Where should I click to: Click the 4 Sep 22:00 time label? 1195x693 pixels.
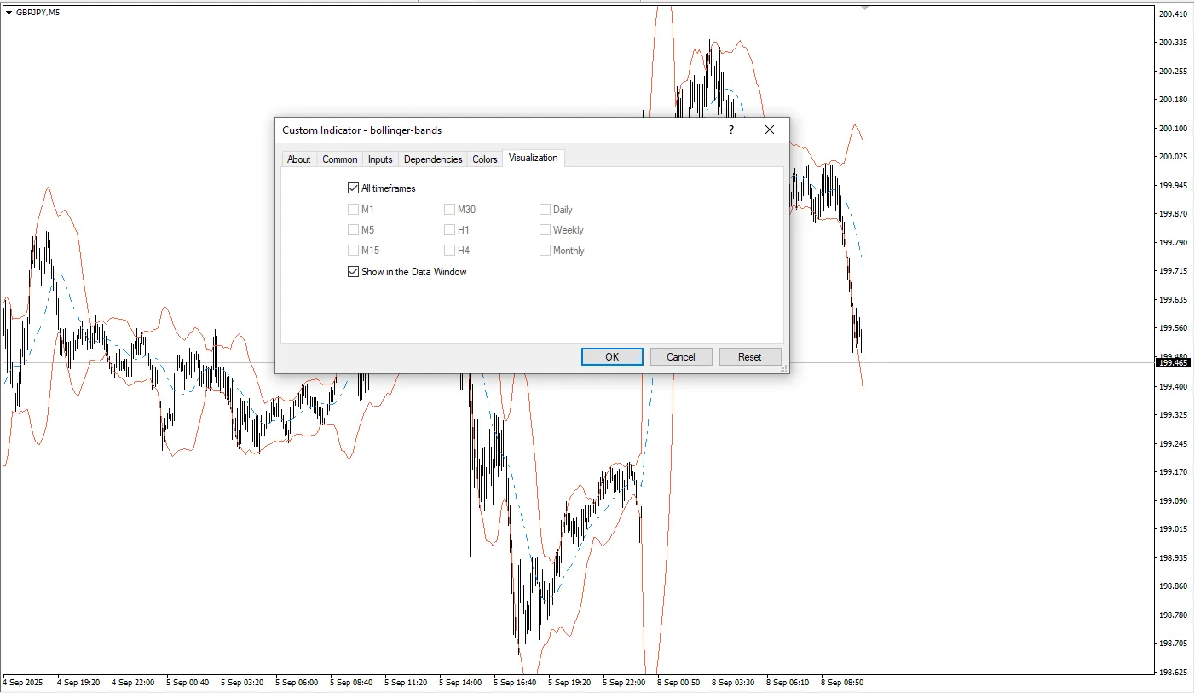(x=133, y=683)
